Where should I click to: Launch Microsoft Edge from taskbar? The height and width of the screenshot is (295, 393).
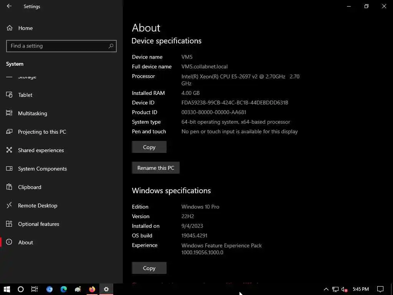coord(64,289)
